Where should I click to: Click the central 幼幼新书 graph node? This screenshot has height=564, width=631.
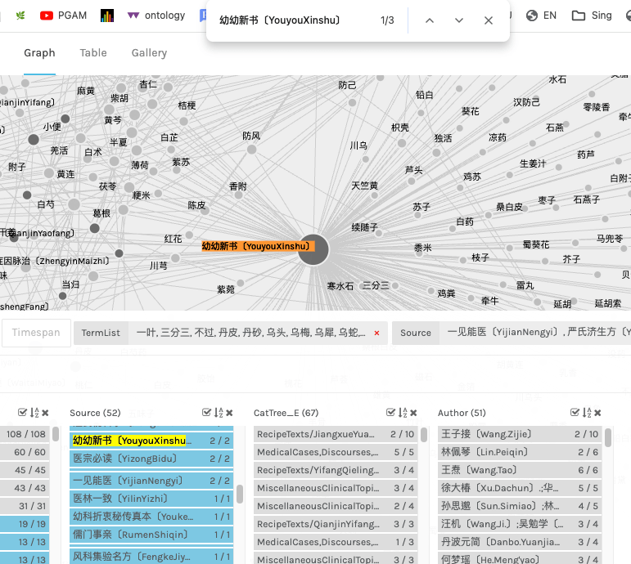313,249
